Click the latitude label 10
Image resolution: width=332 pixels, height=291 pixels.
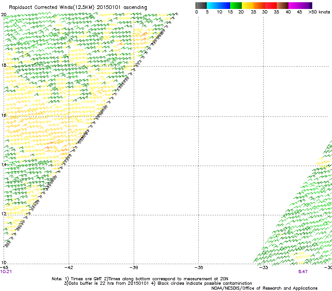[x=4, y=262]
